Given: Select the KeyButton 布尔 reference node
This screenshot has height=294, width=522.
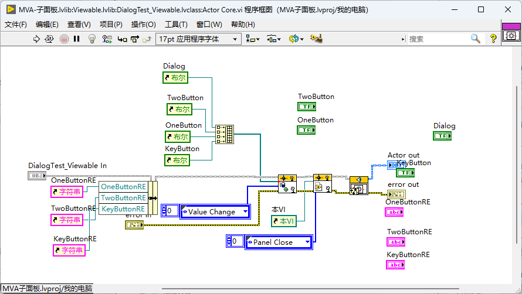Looking at the screenshot, I should 177,160.
